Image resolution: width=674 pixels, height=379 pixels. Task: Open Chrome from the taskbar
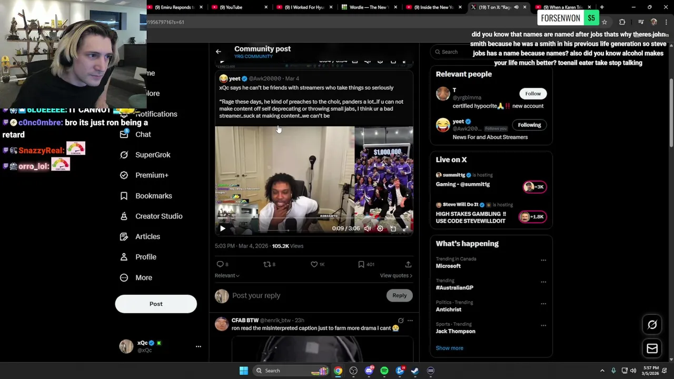pyautogui.click(x=338, y=371)
